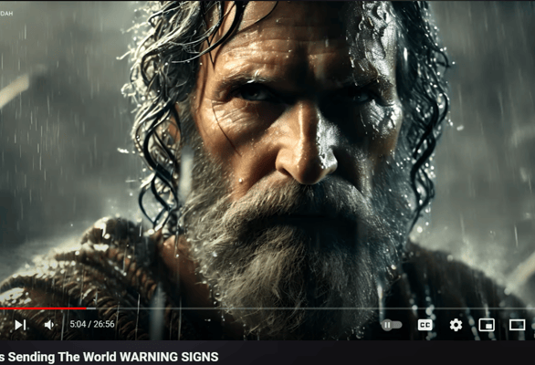Turn on closed captions
This screenshot has height=365, width=535.
(425, 325)
